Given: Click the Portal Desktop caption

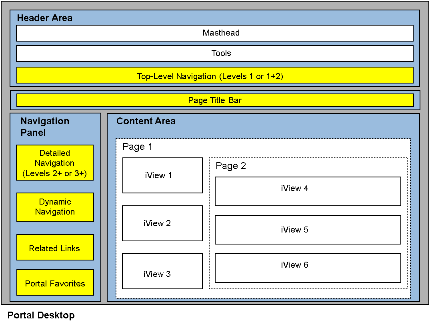Looking at the screenshot, I should [x=41, y=315].
